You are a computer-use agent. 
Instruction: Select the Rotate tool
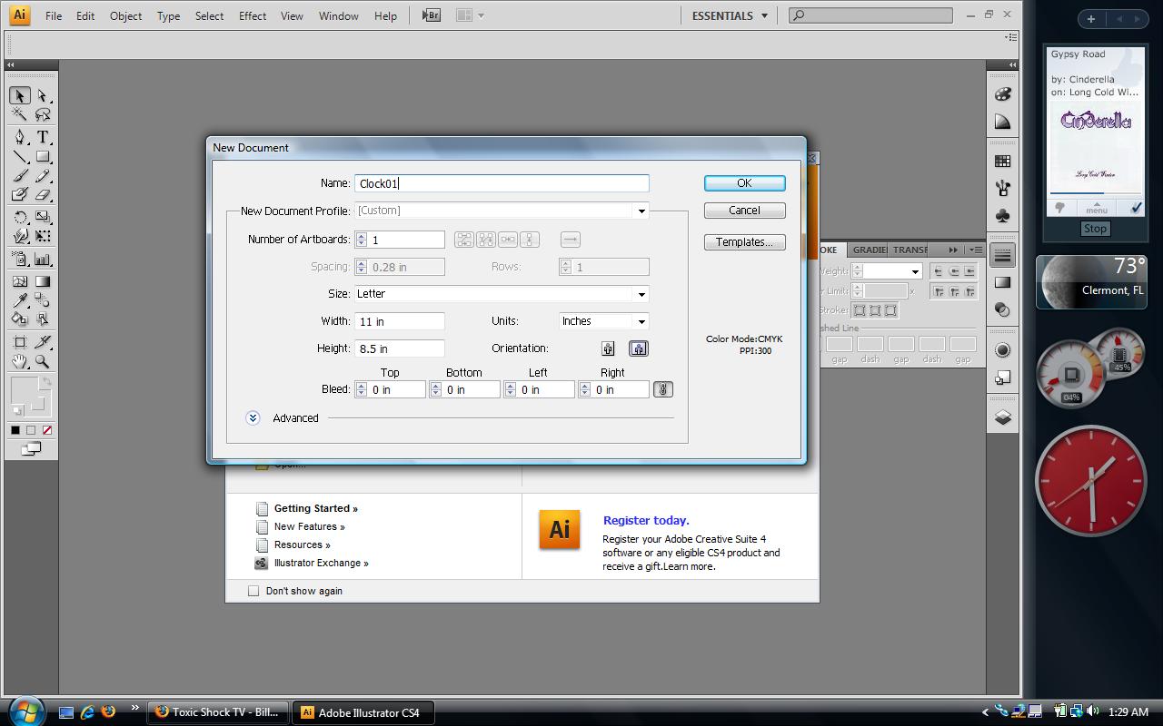pyautogui.click(x=20, y=217)
